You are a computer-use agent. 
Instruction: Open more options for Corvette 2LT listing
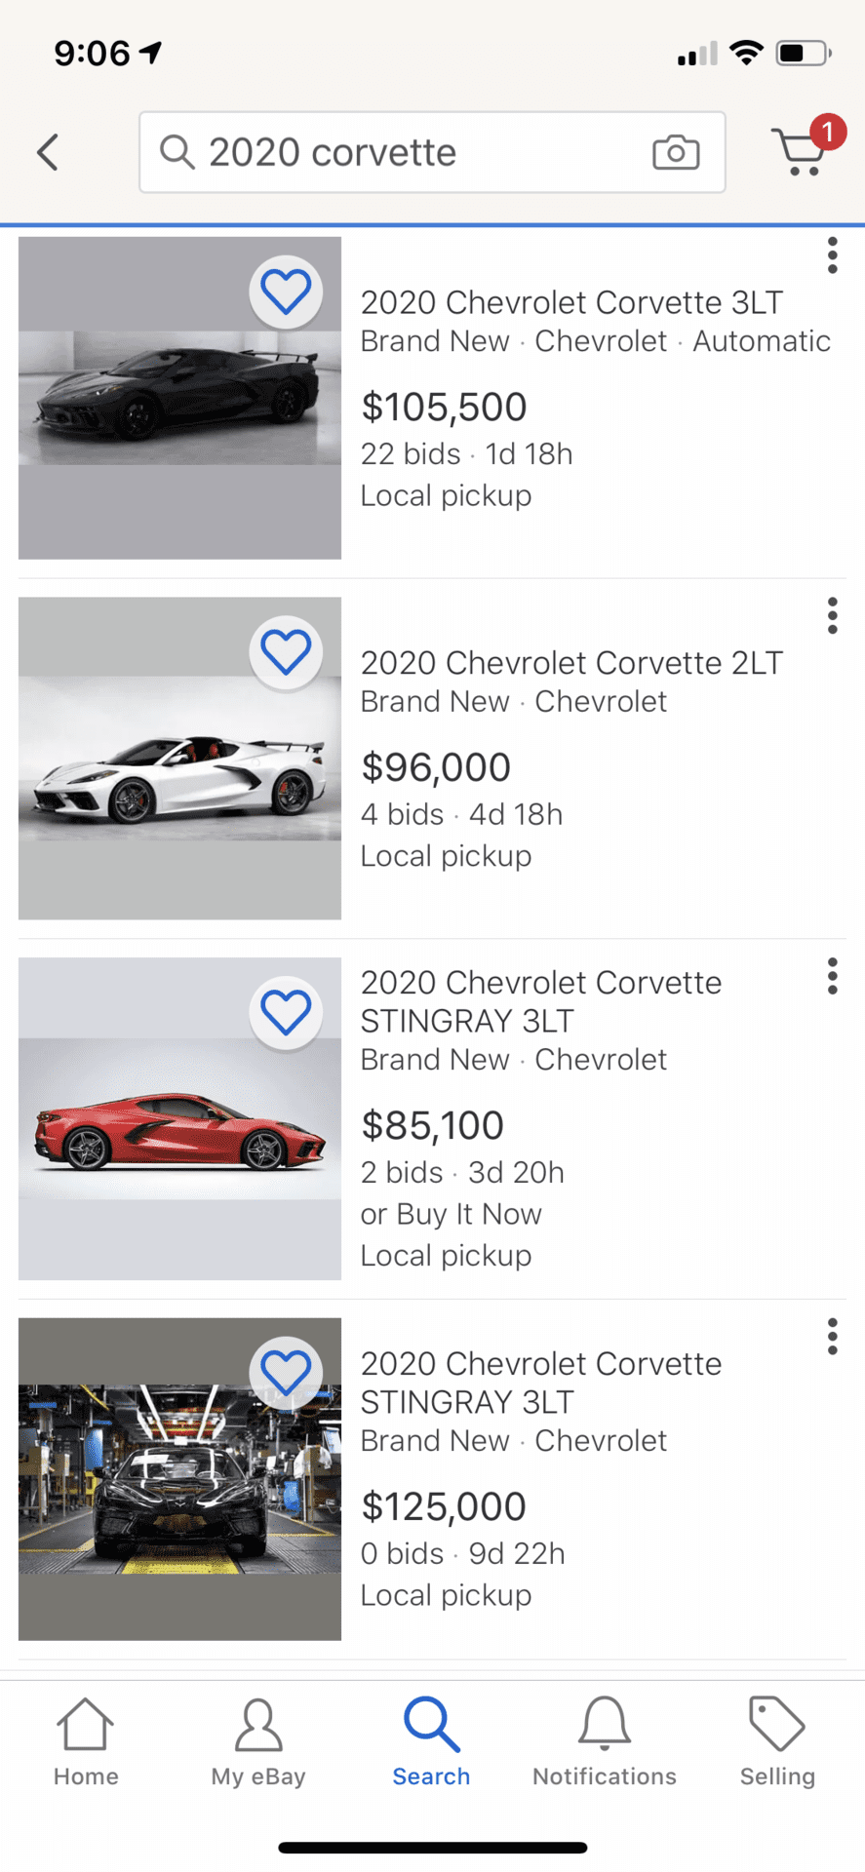coord(832,616)
